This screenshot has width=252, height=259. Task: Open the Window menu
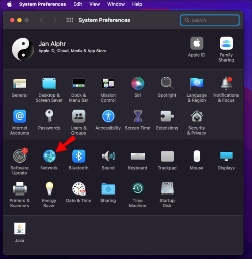click(x=116, y=4)
